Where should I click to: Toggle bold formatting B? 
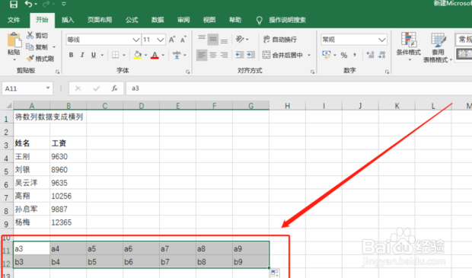pyautogui.click(x=71, y=55)
